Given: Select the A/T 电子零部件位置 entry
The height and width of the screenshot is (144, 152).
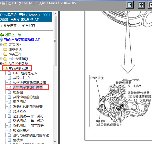Looking at the screenshot, I should [x=28, y=87].
